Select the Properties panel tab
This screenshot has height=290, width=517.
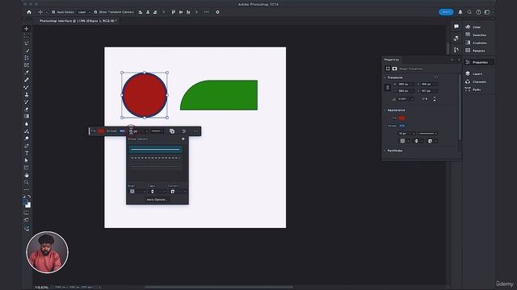pos(392,60)
